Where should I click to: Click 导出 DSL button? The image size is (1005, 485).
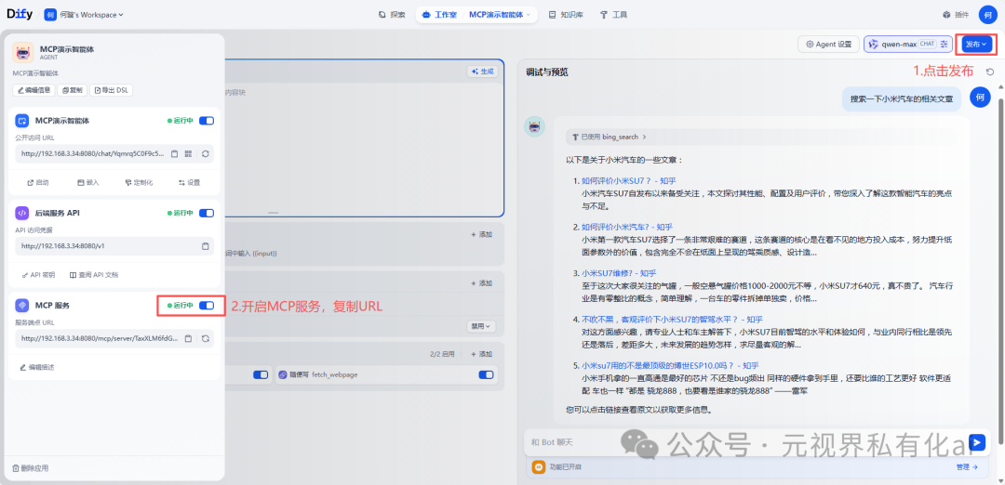click(x=112, y=90)
